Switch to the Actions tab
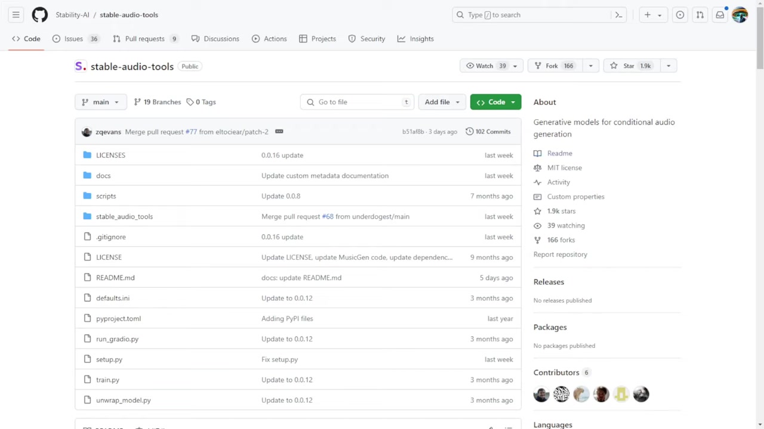764x429 pixels. [x=269, y=39]
